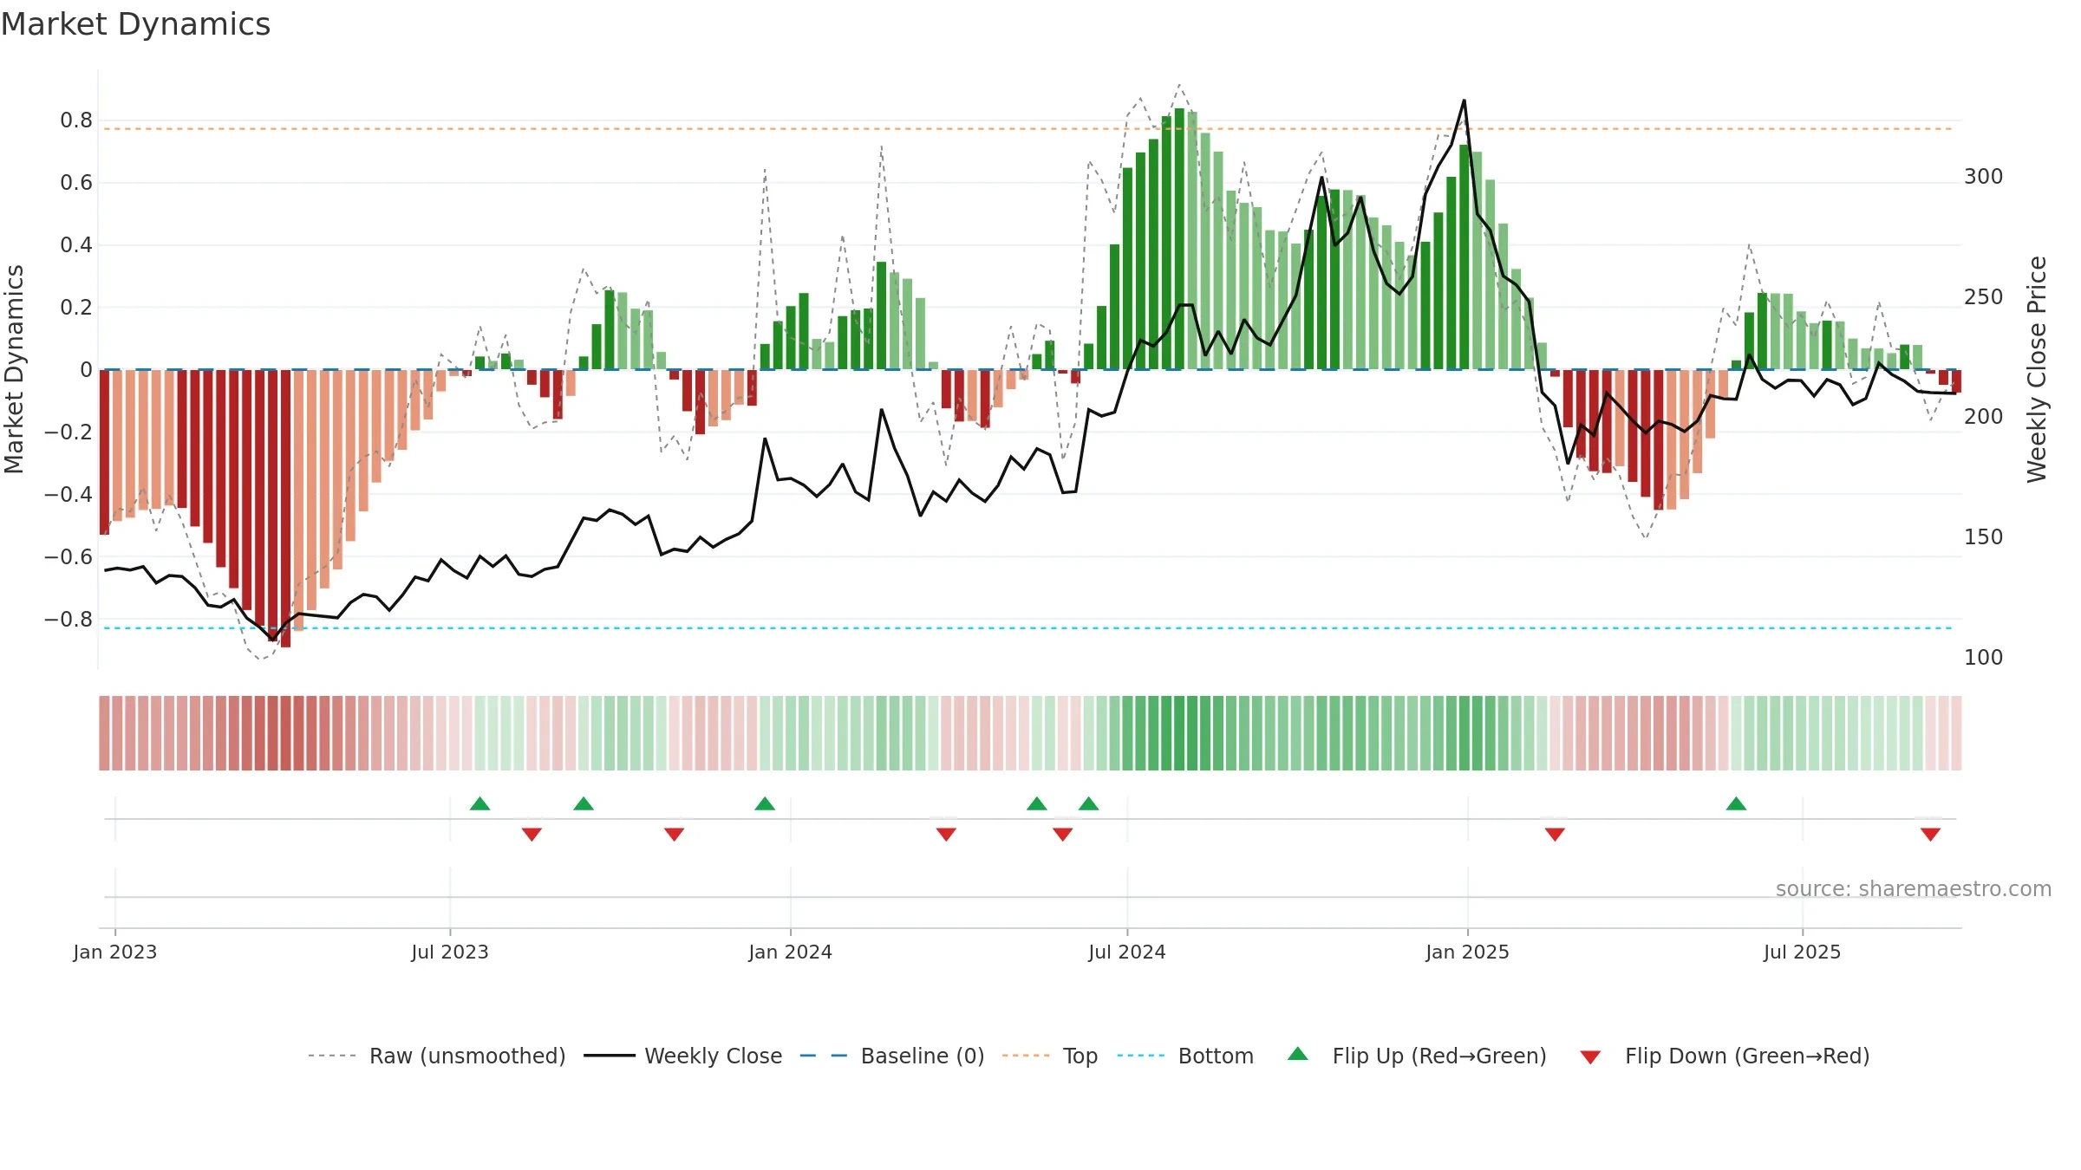Toggle the Bottom legend entry
Screen dimensions: 2081x1170
[x=1185, y=1056]
